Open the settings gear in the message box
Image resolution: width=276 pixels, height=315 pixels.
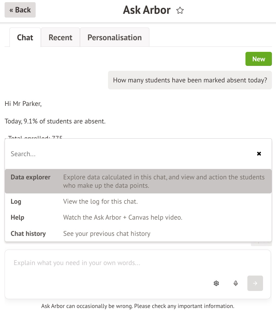pyautogui.click(x=216, y=283)
